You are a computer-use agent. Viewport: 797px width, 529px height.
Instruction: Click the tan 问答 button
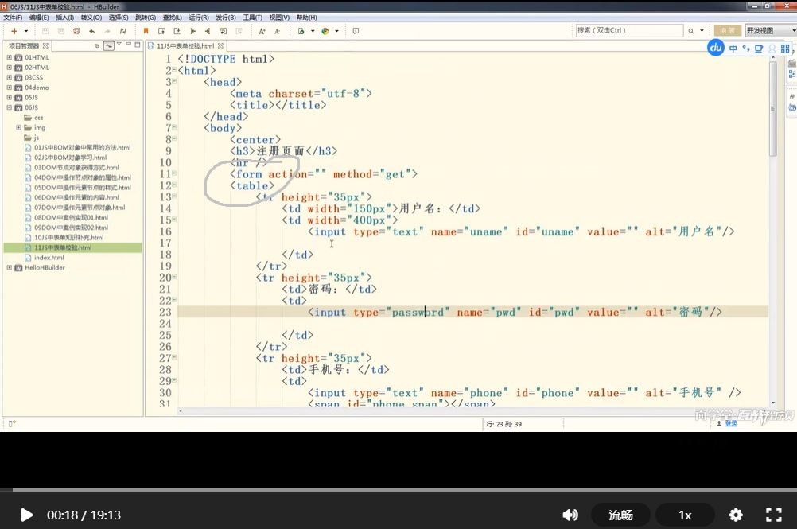point(727,30)
